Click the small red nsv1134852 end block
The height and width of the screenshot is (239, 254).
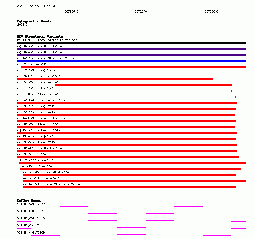click(x=235, y=97)
